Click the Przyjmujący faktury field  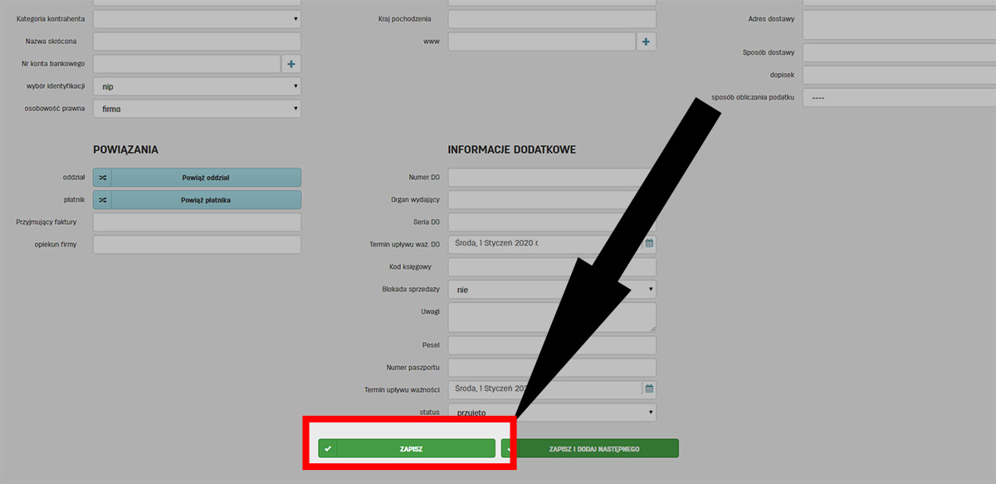pos(197,222)
